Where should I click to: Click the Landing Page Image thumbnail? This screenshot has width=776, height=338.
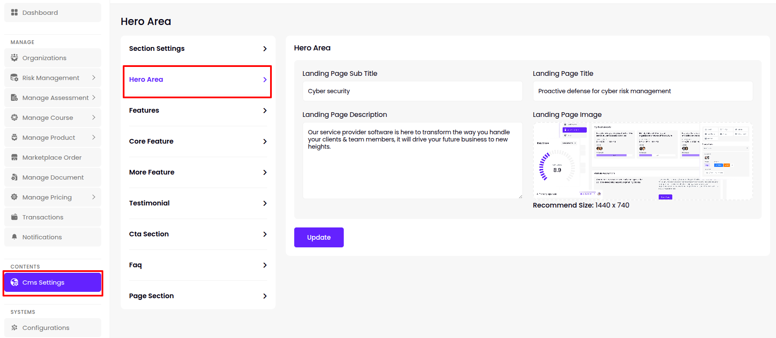click(642, 161)
